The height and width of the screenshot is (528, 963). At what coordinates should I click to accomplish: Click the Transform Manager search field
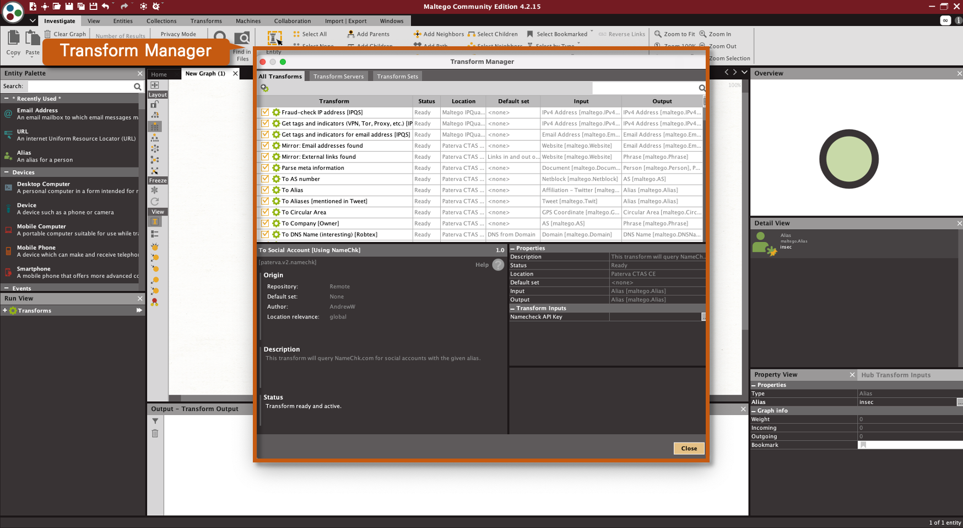[x=645, y=88]
